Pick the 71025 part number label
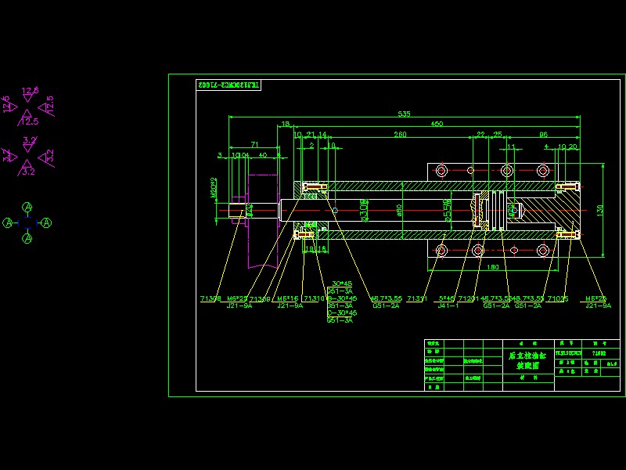This screenshot has height=470, width=626. [x=557, y=298]
